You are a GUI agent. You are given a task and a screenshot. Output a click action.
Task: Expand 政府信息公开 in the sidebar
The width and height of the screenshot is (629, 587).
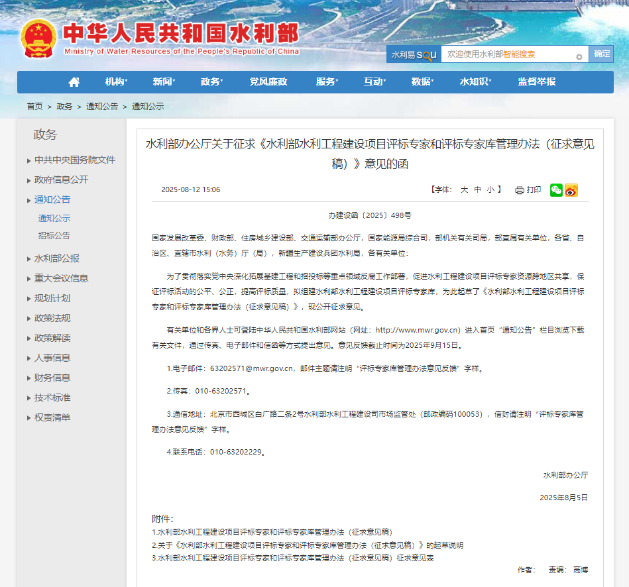click(x=61, y=180)
